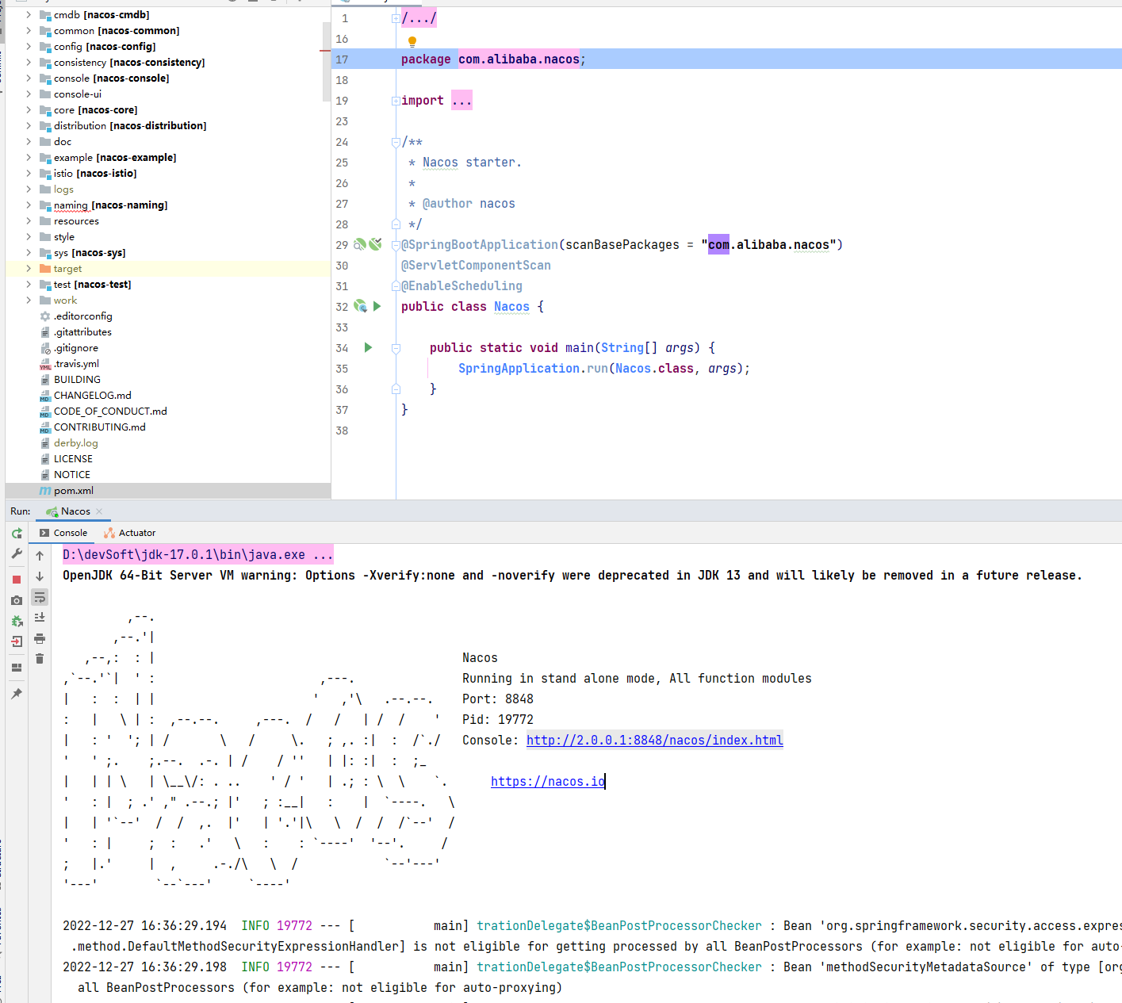This screenshot has width=1122, height=1003.
Task: Print the console output
Action: 40,638
